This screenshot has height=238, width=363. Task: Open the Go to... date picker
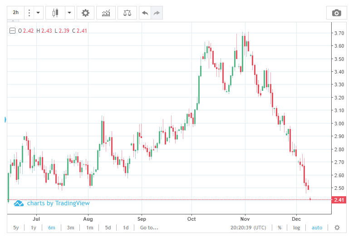coord(149,228)
